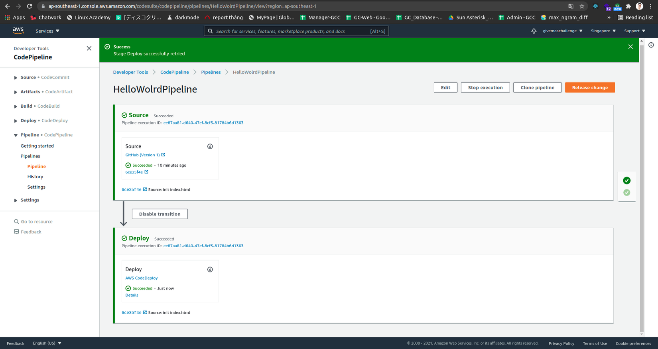Open the Support dropdown

[635, 31]
